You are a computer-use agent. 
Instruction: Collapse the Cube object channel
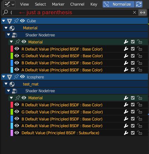[x=4, y=21]
